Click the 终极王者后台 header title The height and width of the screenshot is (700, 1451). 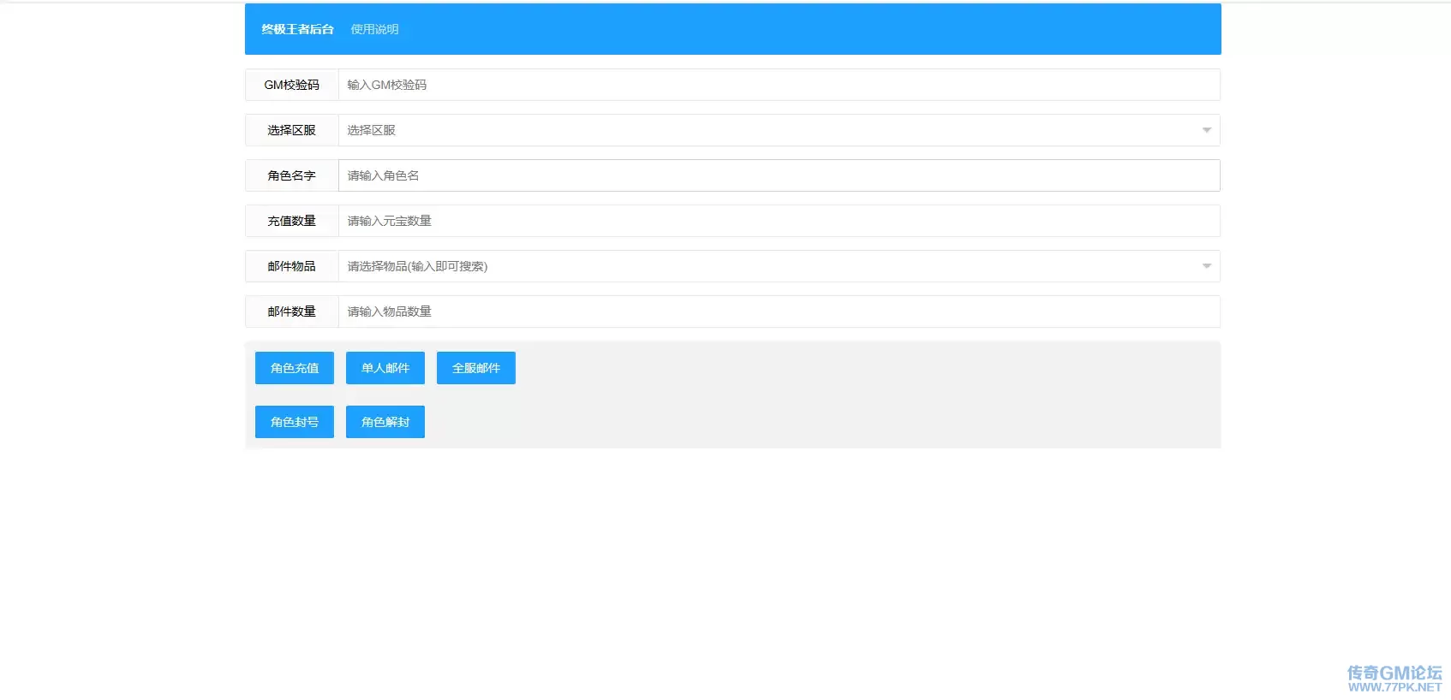pyautogui.click(x=297, y=29)
